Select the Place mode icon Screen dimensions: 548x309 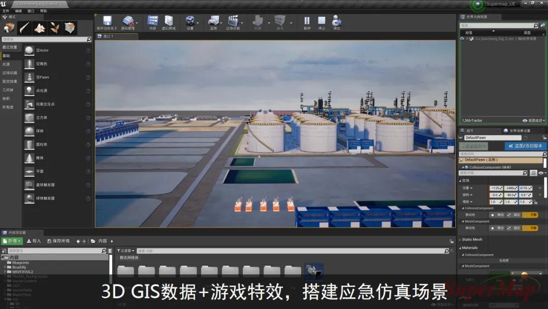tap(9, 27)
